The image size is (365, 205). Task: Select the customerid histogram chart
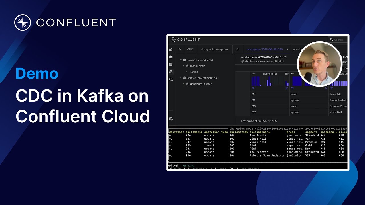pyautogui.click(x=270, y=81)
